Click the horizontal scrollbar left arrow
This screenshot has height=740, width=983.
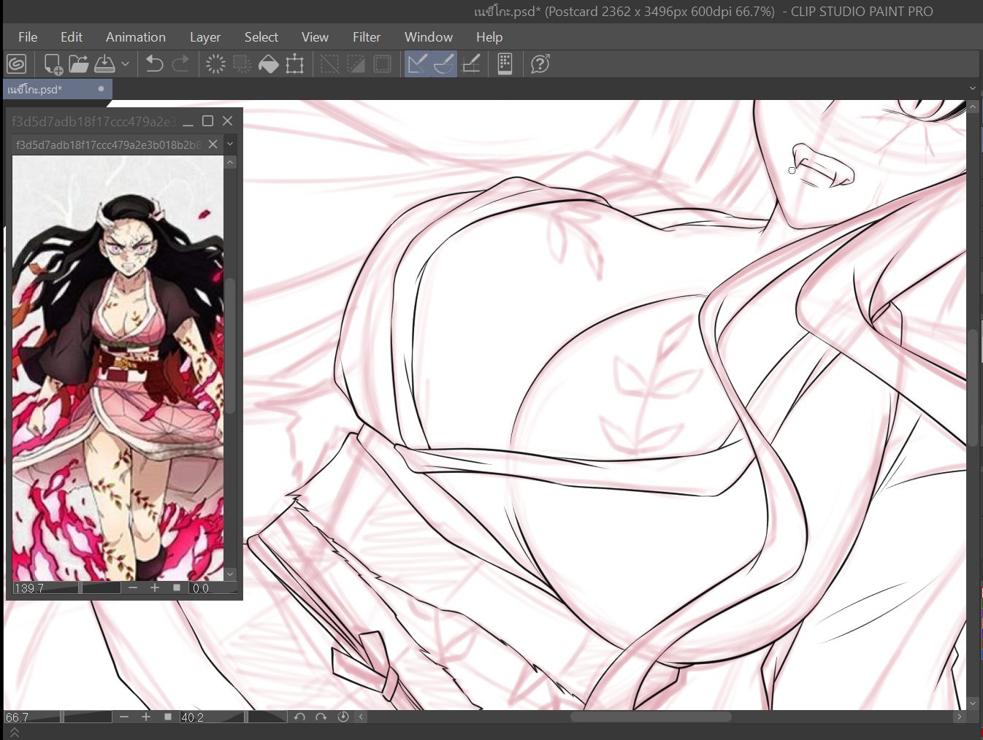pos(361,717)
